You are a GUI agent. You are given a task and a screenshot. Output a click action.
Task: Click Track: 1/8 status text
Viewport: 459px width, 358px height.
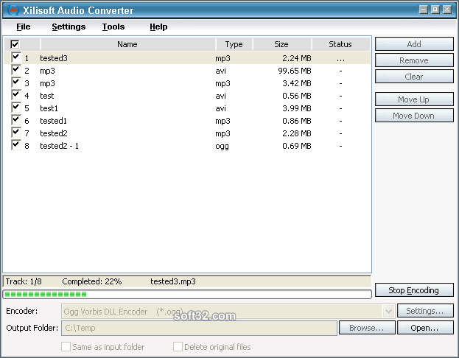pos(24,281)
